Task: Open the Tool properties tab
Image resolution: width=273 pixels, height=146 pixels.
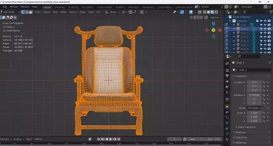Action: (x=227, y=63)
